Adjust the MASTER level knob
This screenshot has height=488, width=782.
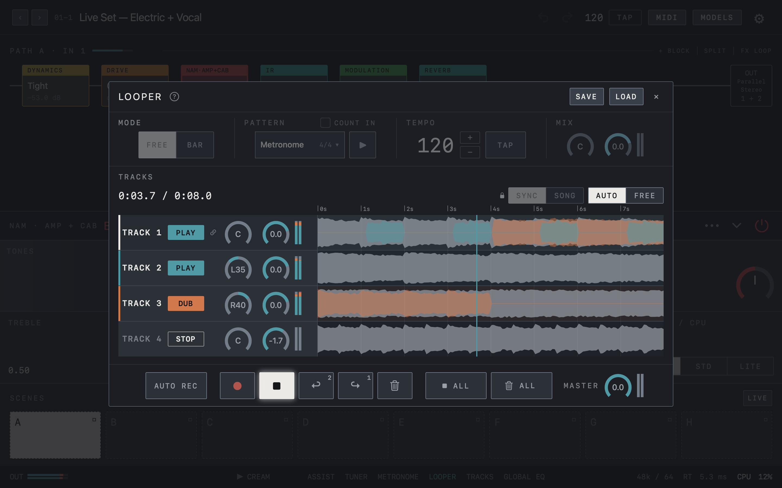pos(618,386)
